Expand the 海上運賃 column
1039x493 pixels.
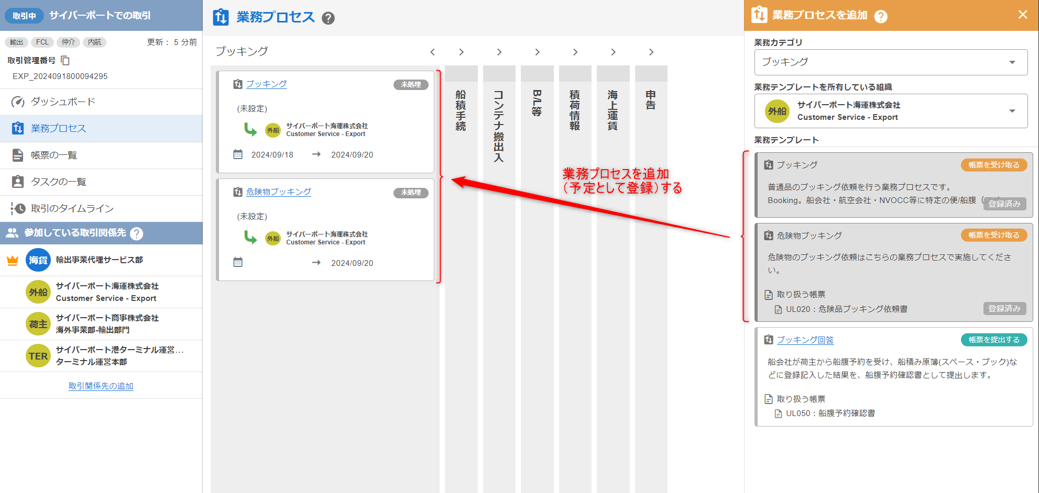point(613,52)
